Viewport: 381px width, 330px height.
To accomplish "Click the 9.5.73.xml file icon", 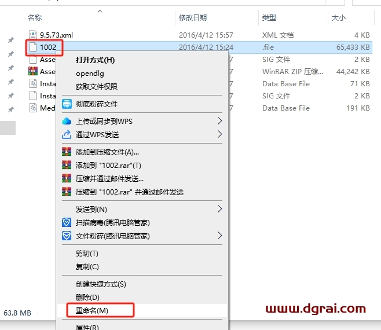I will (x=33, y=35).
